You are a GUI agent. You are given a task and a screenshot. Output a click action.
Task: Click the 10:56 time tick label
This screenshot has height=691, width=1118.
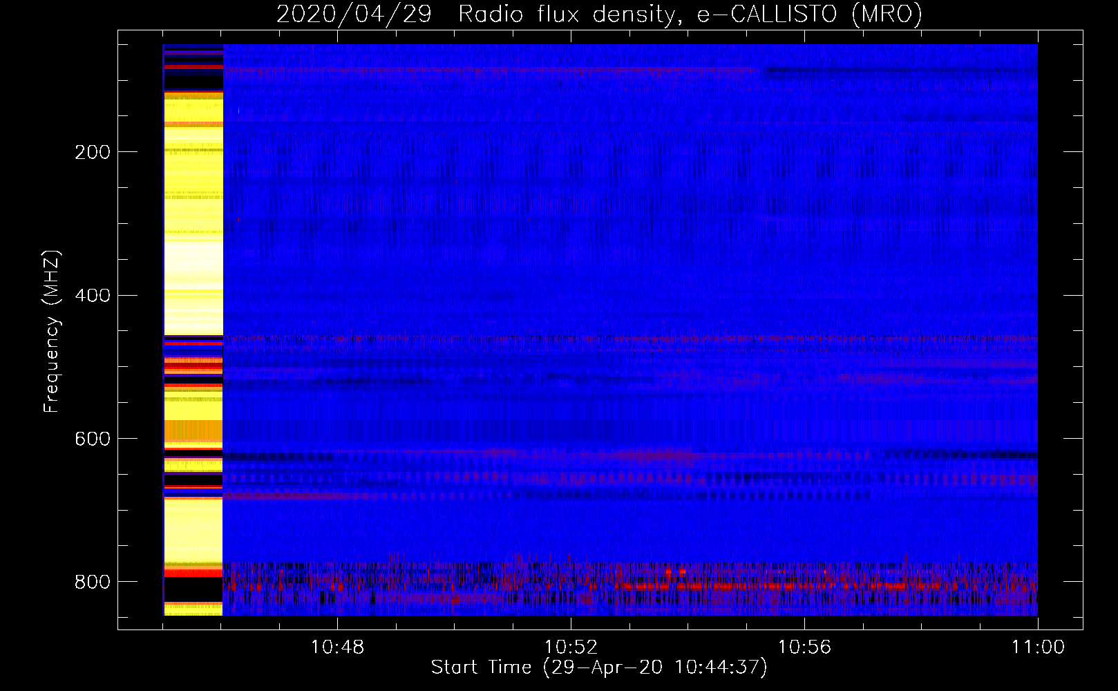804,647
